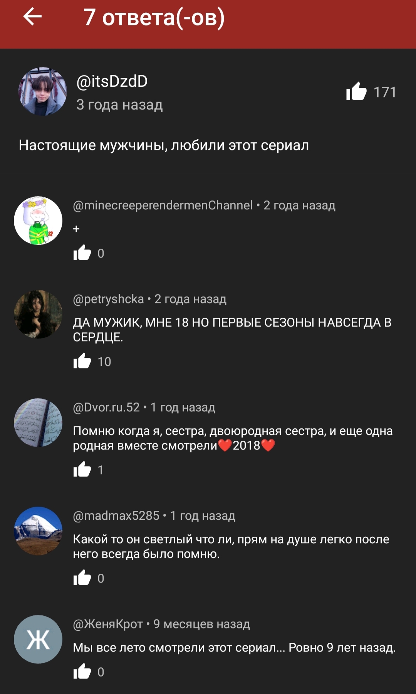Image resolution: width=416 pixels, height=694 pixels.
Task: Open the @itsDzdD username link
Action: tap(112, 81)
